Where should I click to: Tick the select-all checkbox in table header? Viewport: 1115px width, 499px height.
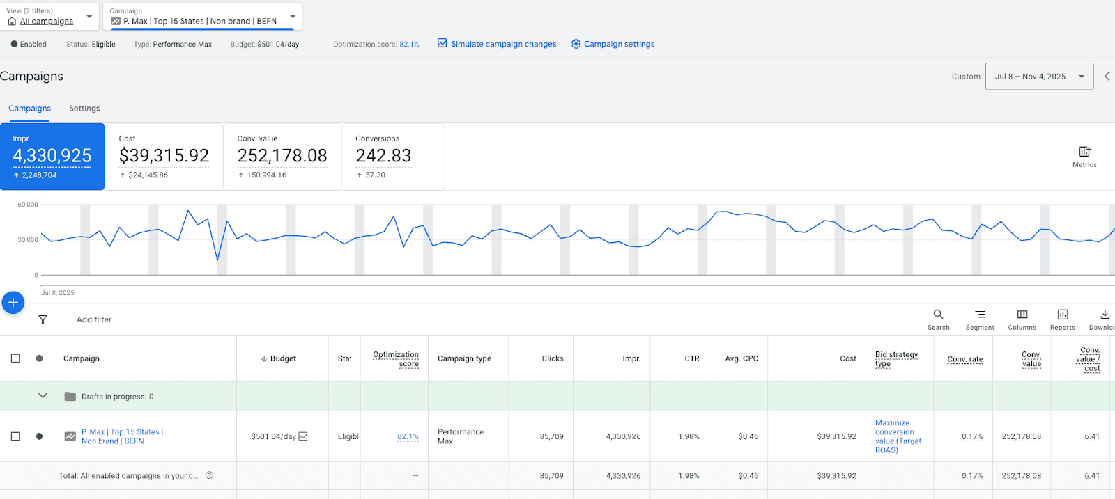click(x=15, y=358)
